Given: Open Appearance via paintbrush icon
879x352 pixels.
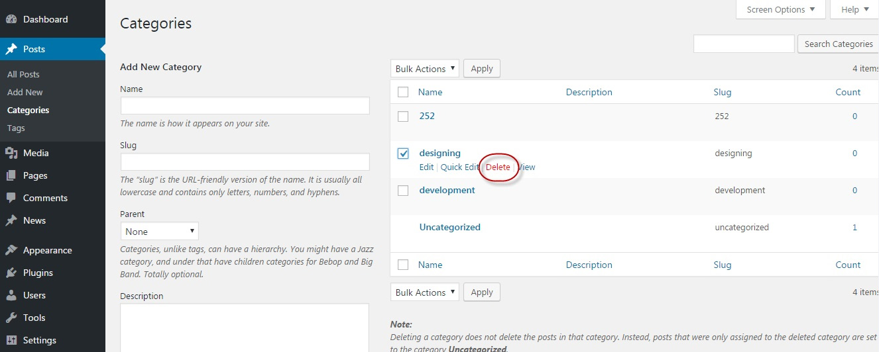Looking at the screenshot, I should click(x=11, y=250).
